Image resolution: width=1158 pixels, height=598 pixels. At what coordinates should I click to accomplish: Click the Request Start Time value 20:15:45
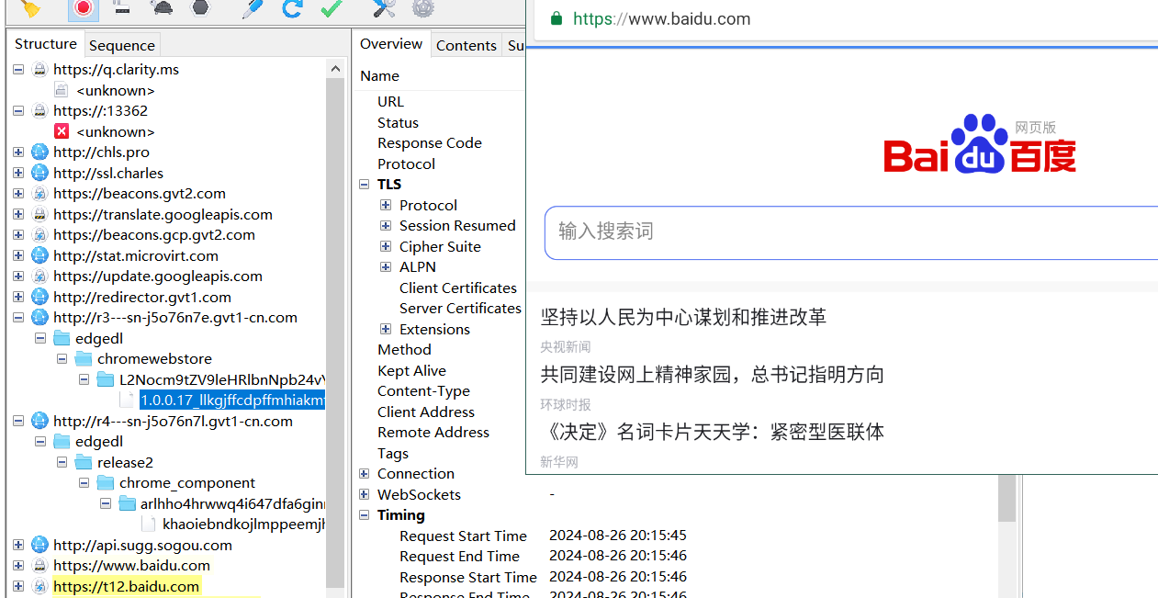(x=618, y=536)
